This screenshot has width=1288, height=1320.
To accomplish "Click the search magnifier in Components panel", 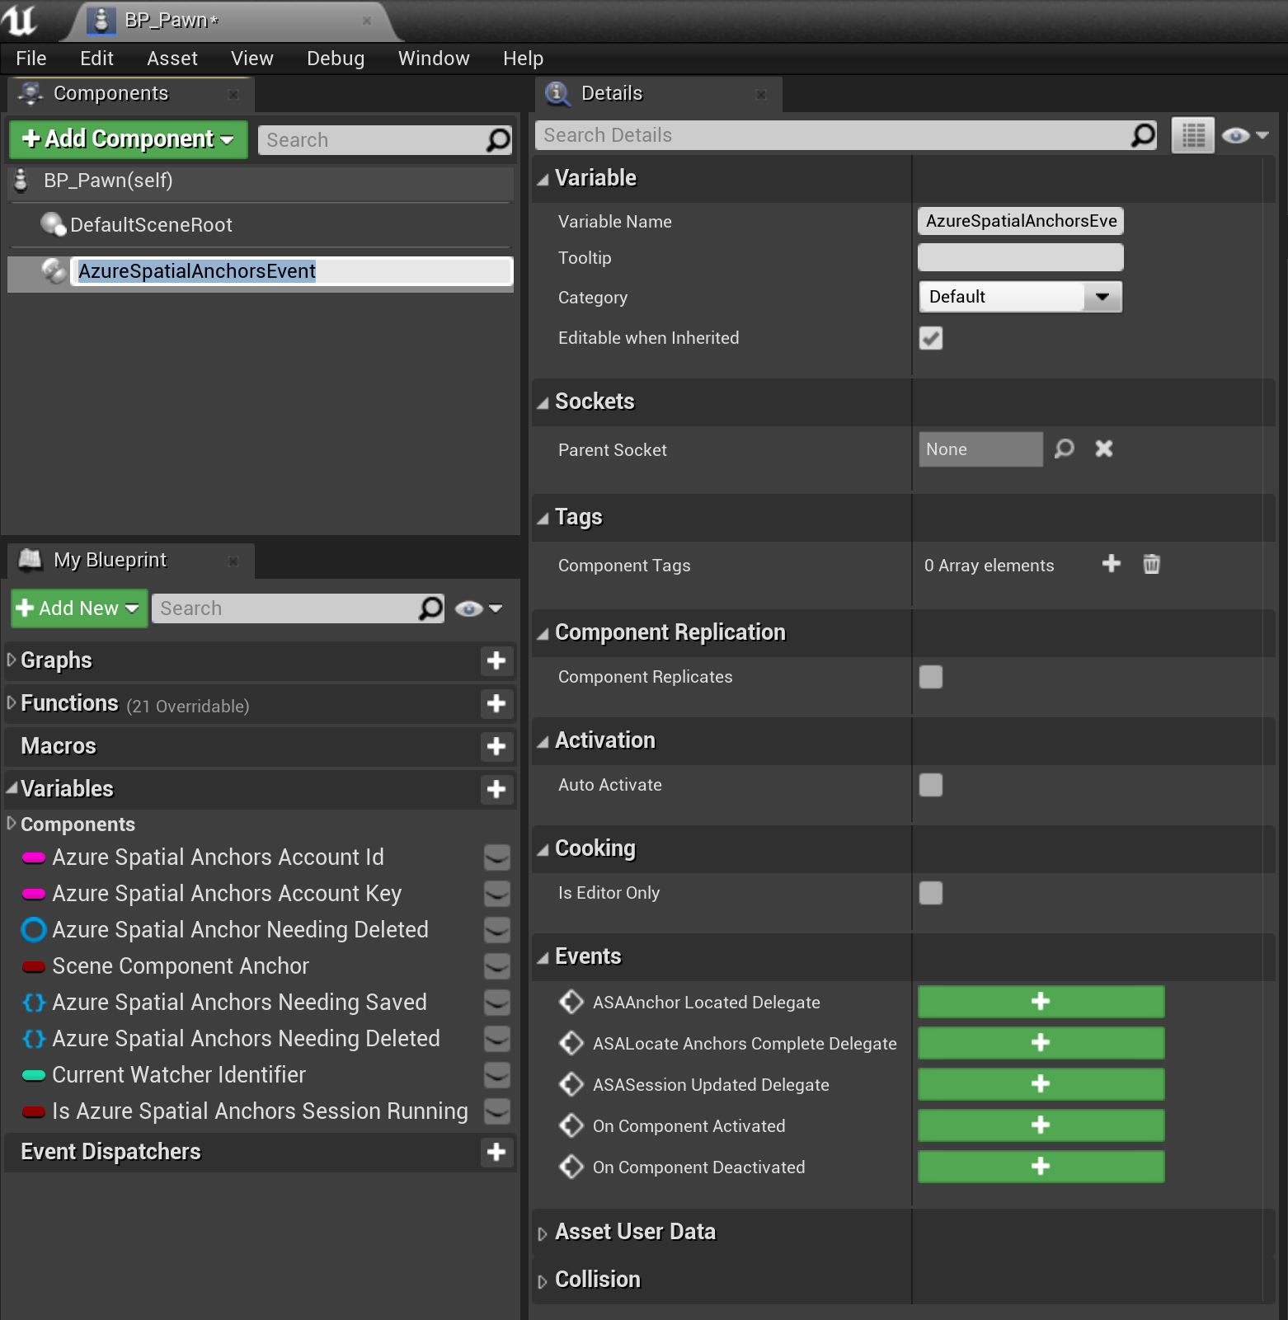I will (x=498, y=140).
